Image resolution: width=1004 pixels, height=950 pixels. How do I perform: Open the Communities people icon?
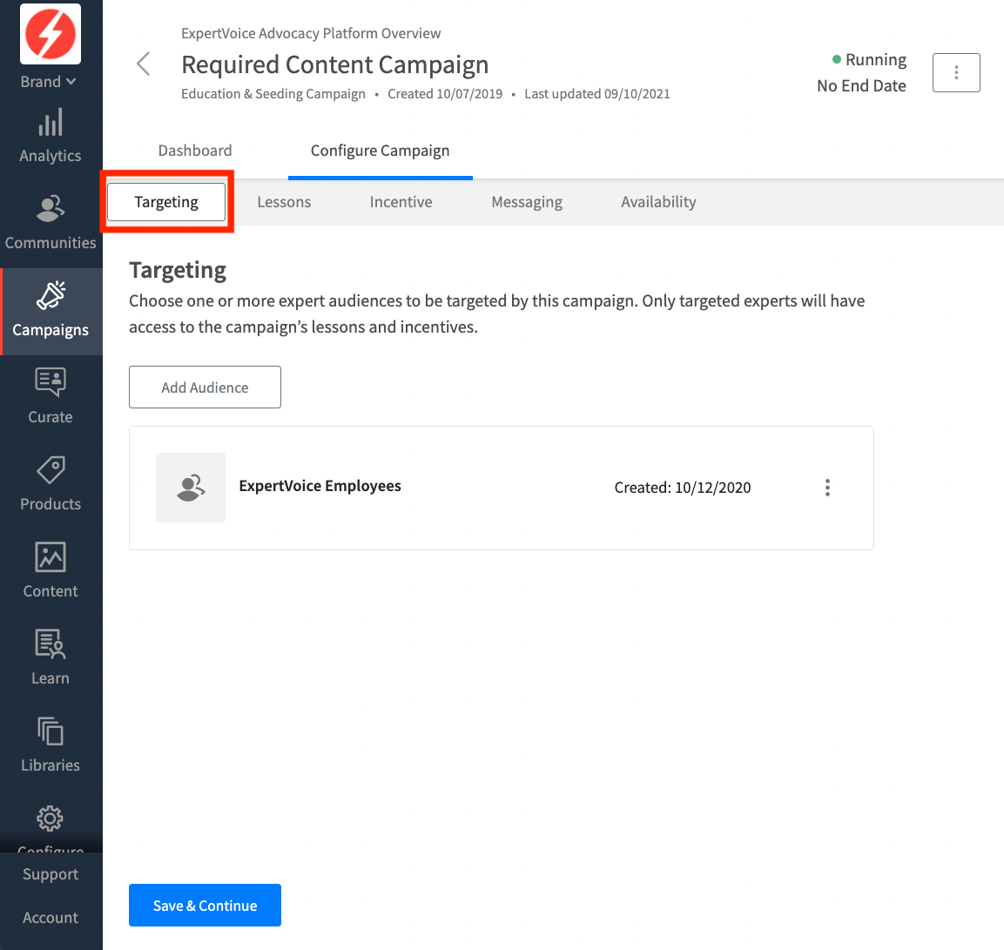point(51,209)
